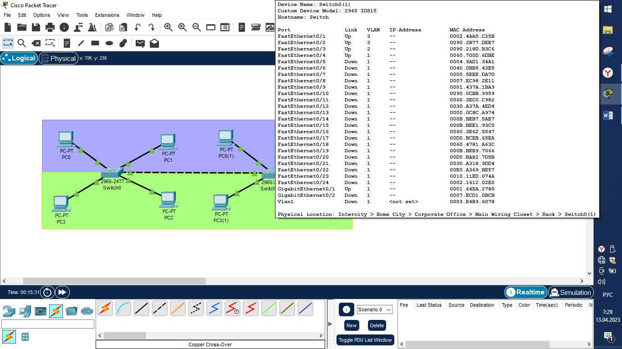
Task: Open the Window menu
Action: pos(135,15)
